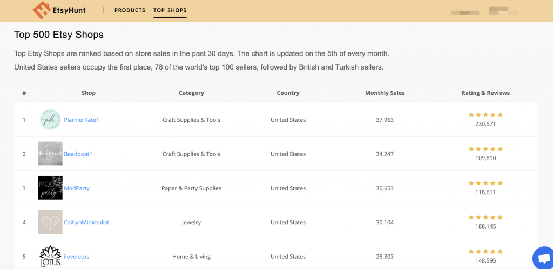Image resolution: width=553 pixels, height=269 pixels.
Task: Click ModParty star rating icons
Action: 485,183
